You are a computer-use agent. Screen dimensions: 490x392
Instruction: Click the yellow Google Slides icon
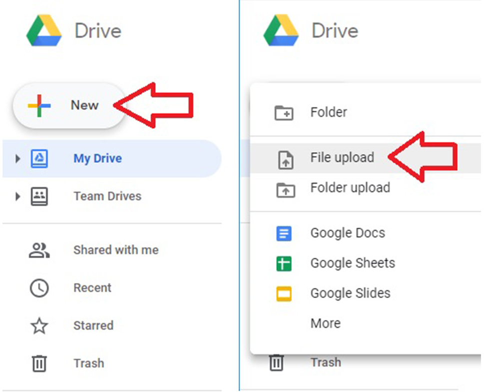[284, 294]
